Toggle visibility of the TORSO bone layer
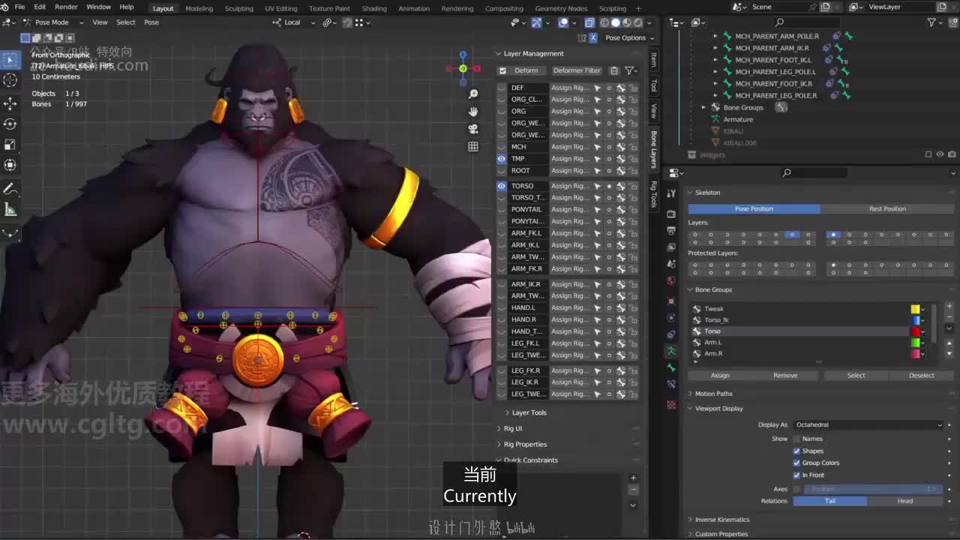Screen dimensions: 960x540 [502, 186]
